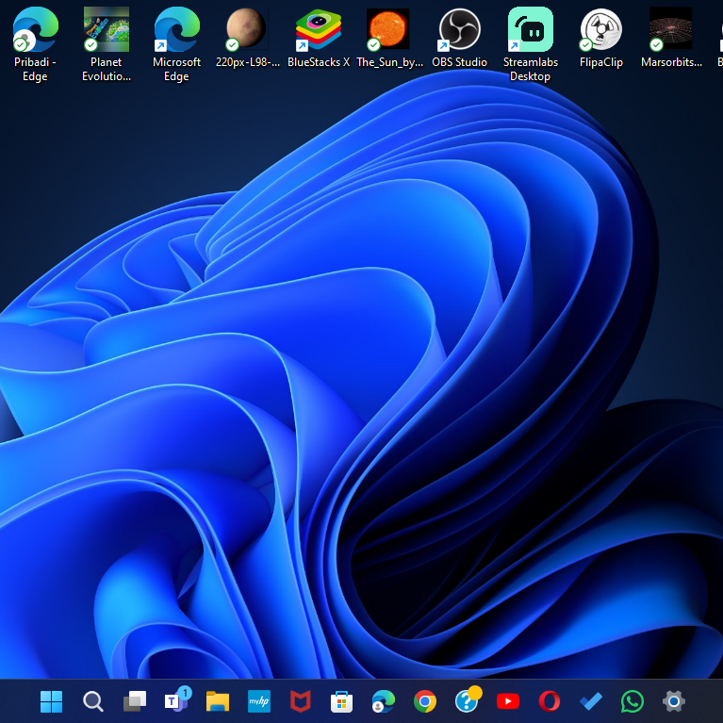Click the Microsoft Edge desktop shortcut
Viewport: 723px width, 723px height.
(176, 30)
